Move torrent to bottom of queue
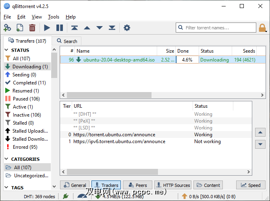 [112, 28]
